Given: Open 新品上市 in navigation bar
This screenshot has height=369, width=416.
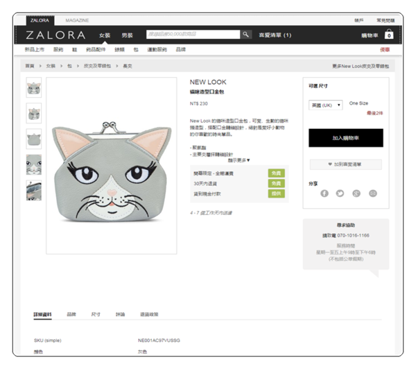Looking at the screenshot, I should 35,49.
